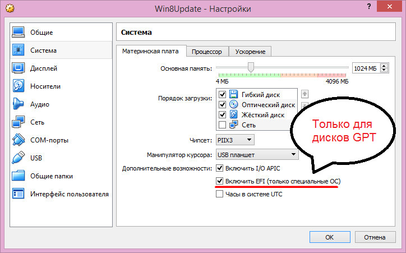Enable Часы в системе UTC checkbox
406x253 pixels.
pos(220,194)
